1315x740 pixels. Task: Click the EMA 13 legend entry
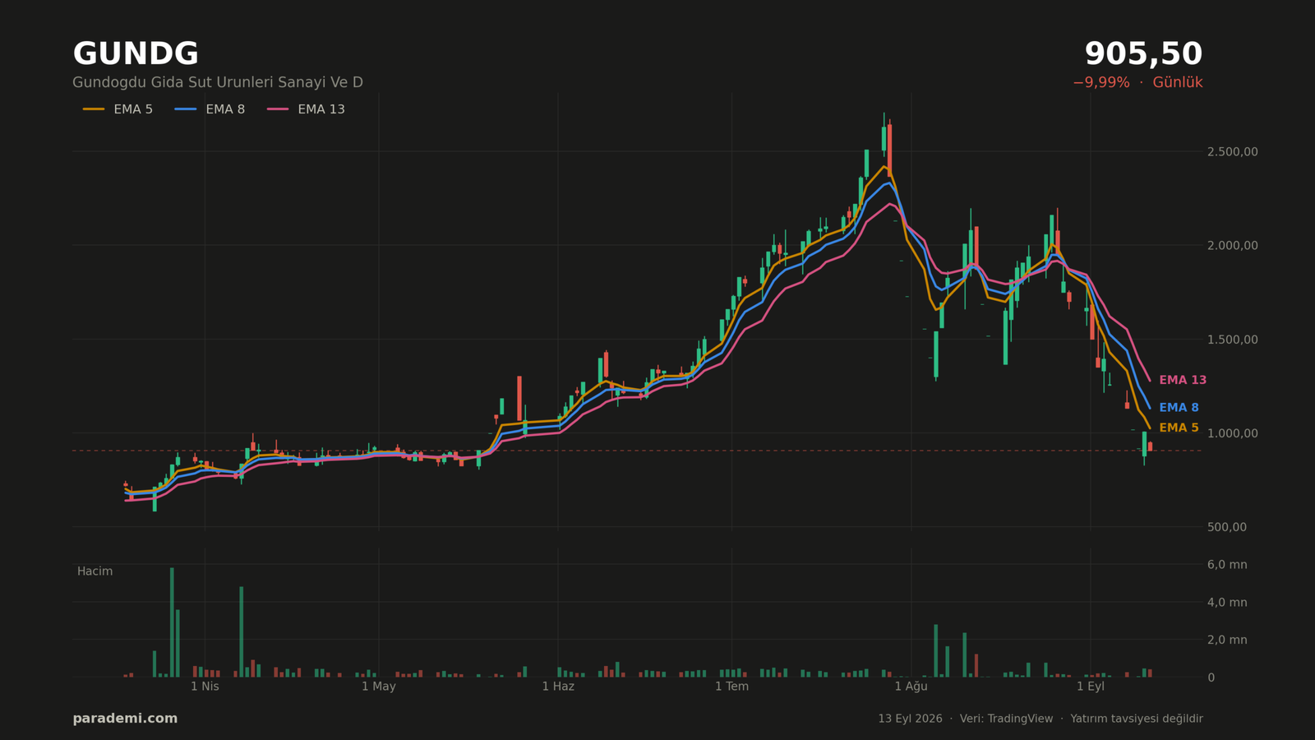pyautogui.click(x=306, y=109)
